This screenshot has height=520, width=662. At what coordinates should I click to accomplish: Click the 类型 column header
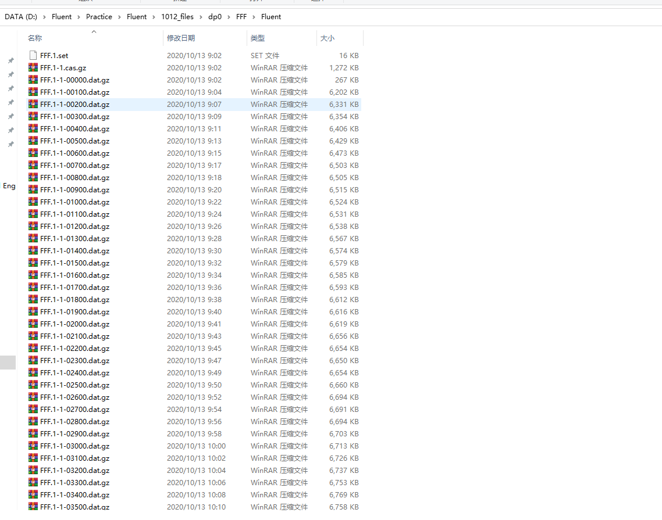pos(257,38)
